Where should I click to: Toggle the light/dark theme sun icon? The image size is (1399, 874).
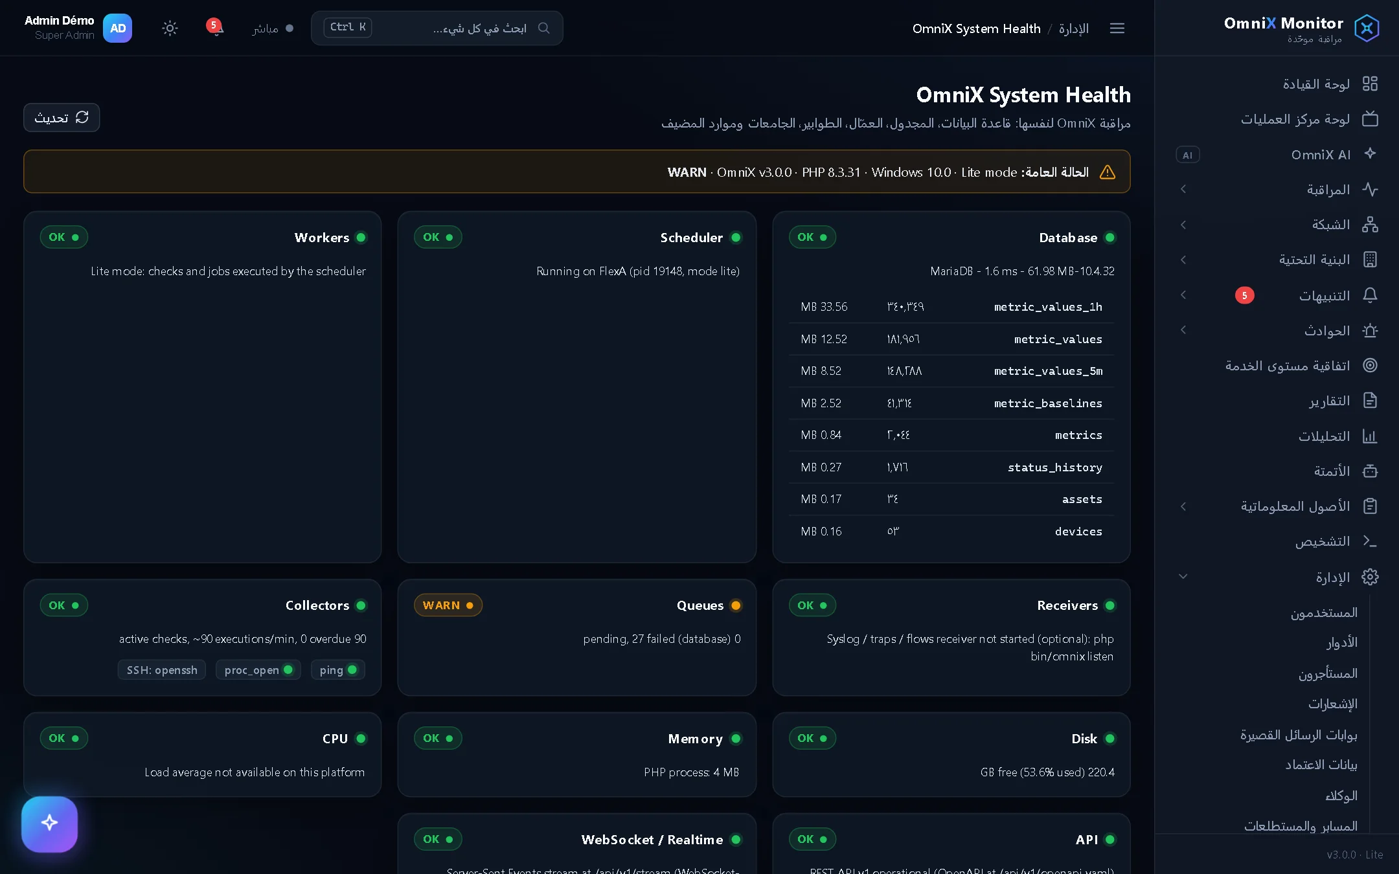[170, 28]
